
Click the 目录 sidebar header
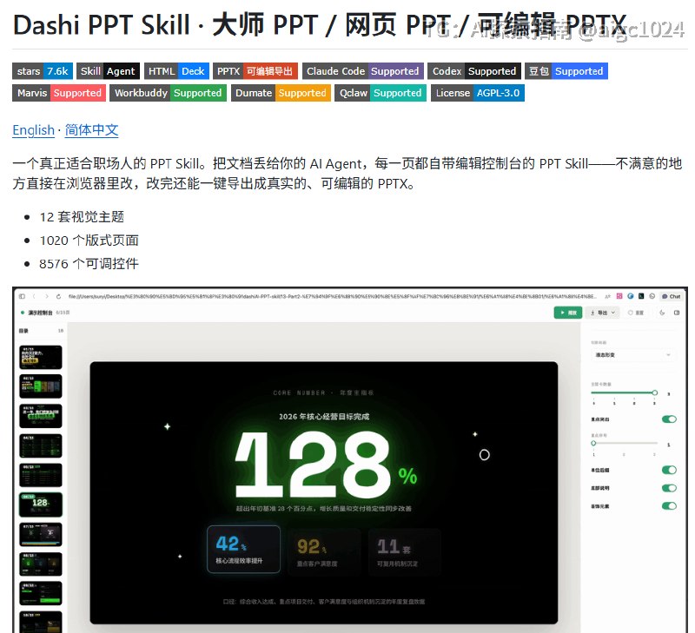23,331
